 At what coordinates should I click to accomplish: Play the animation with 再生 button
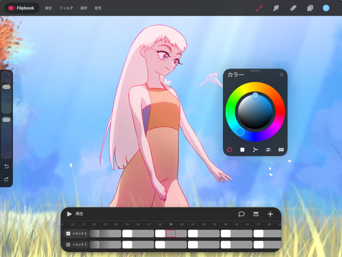[69, 214]
